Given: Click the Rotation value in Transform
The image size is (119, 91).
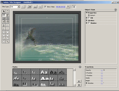Looking at the screenshot, I should 102,83.
